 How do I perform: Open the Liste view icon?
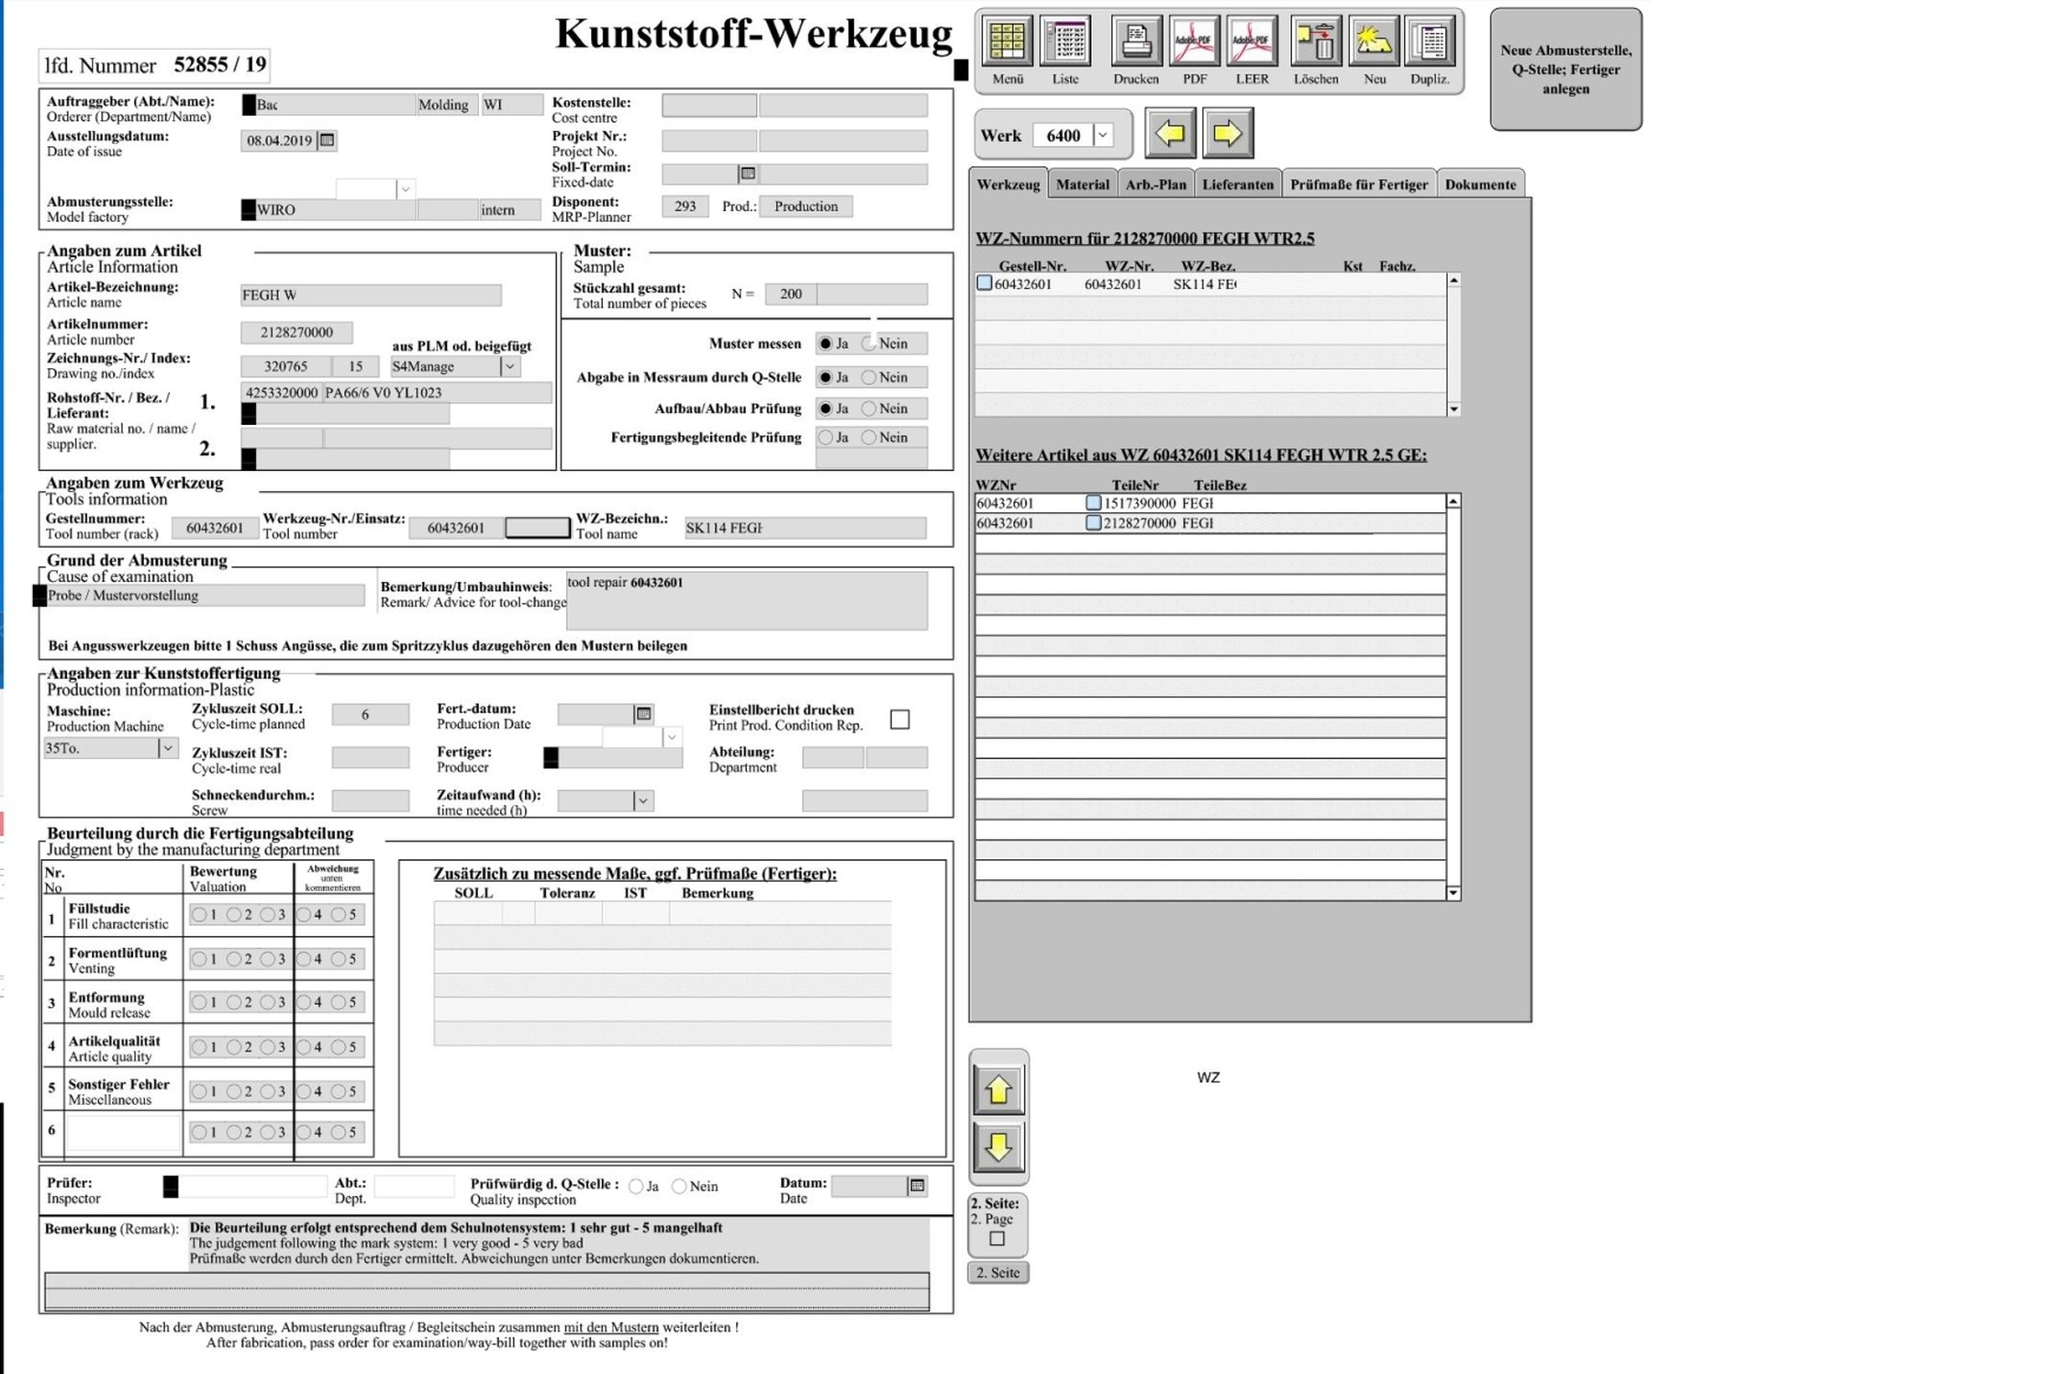point(1065,41)
